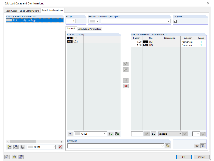This screenshot has height=161, width=214.
Task: Select all listed existing loadings
Action: click(111, 134)
